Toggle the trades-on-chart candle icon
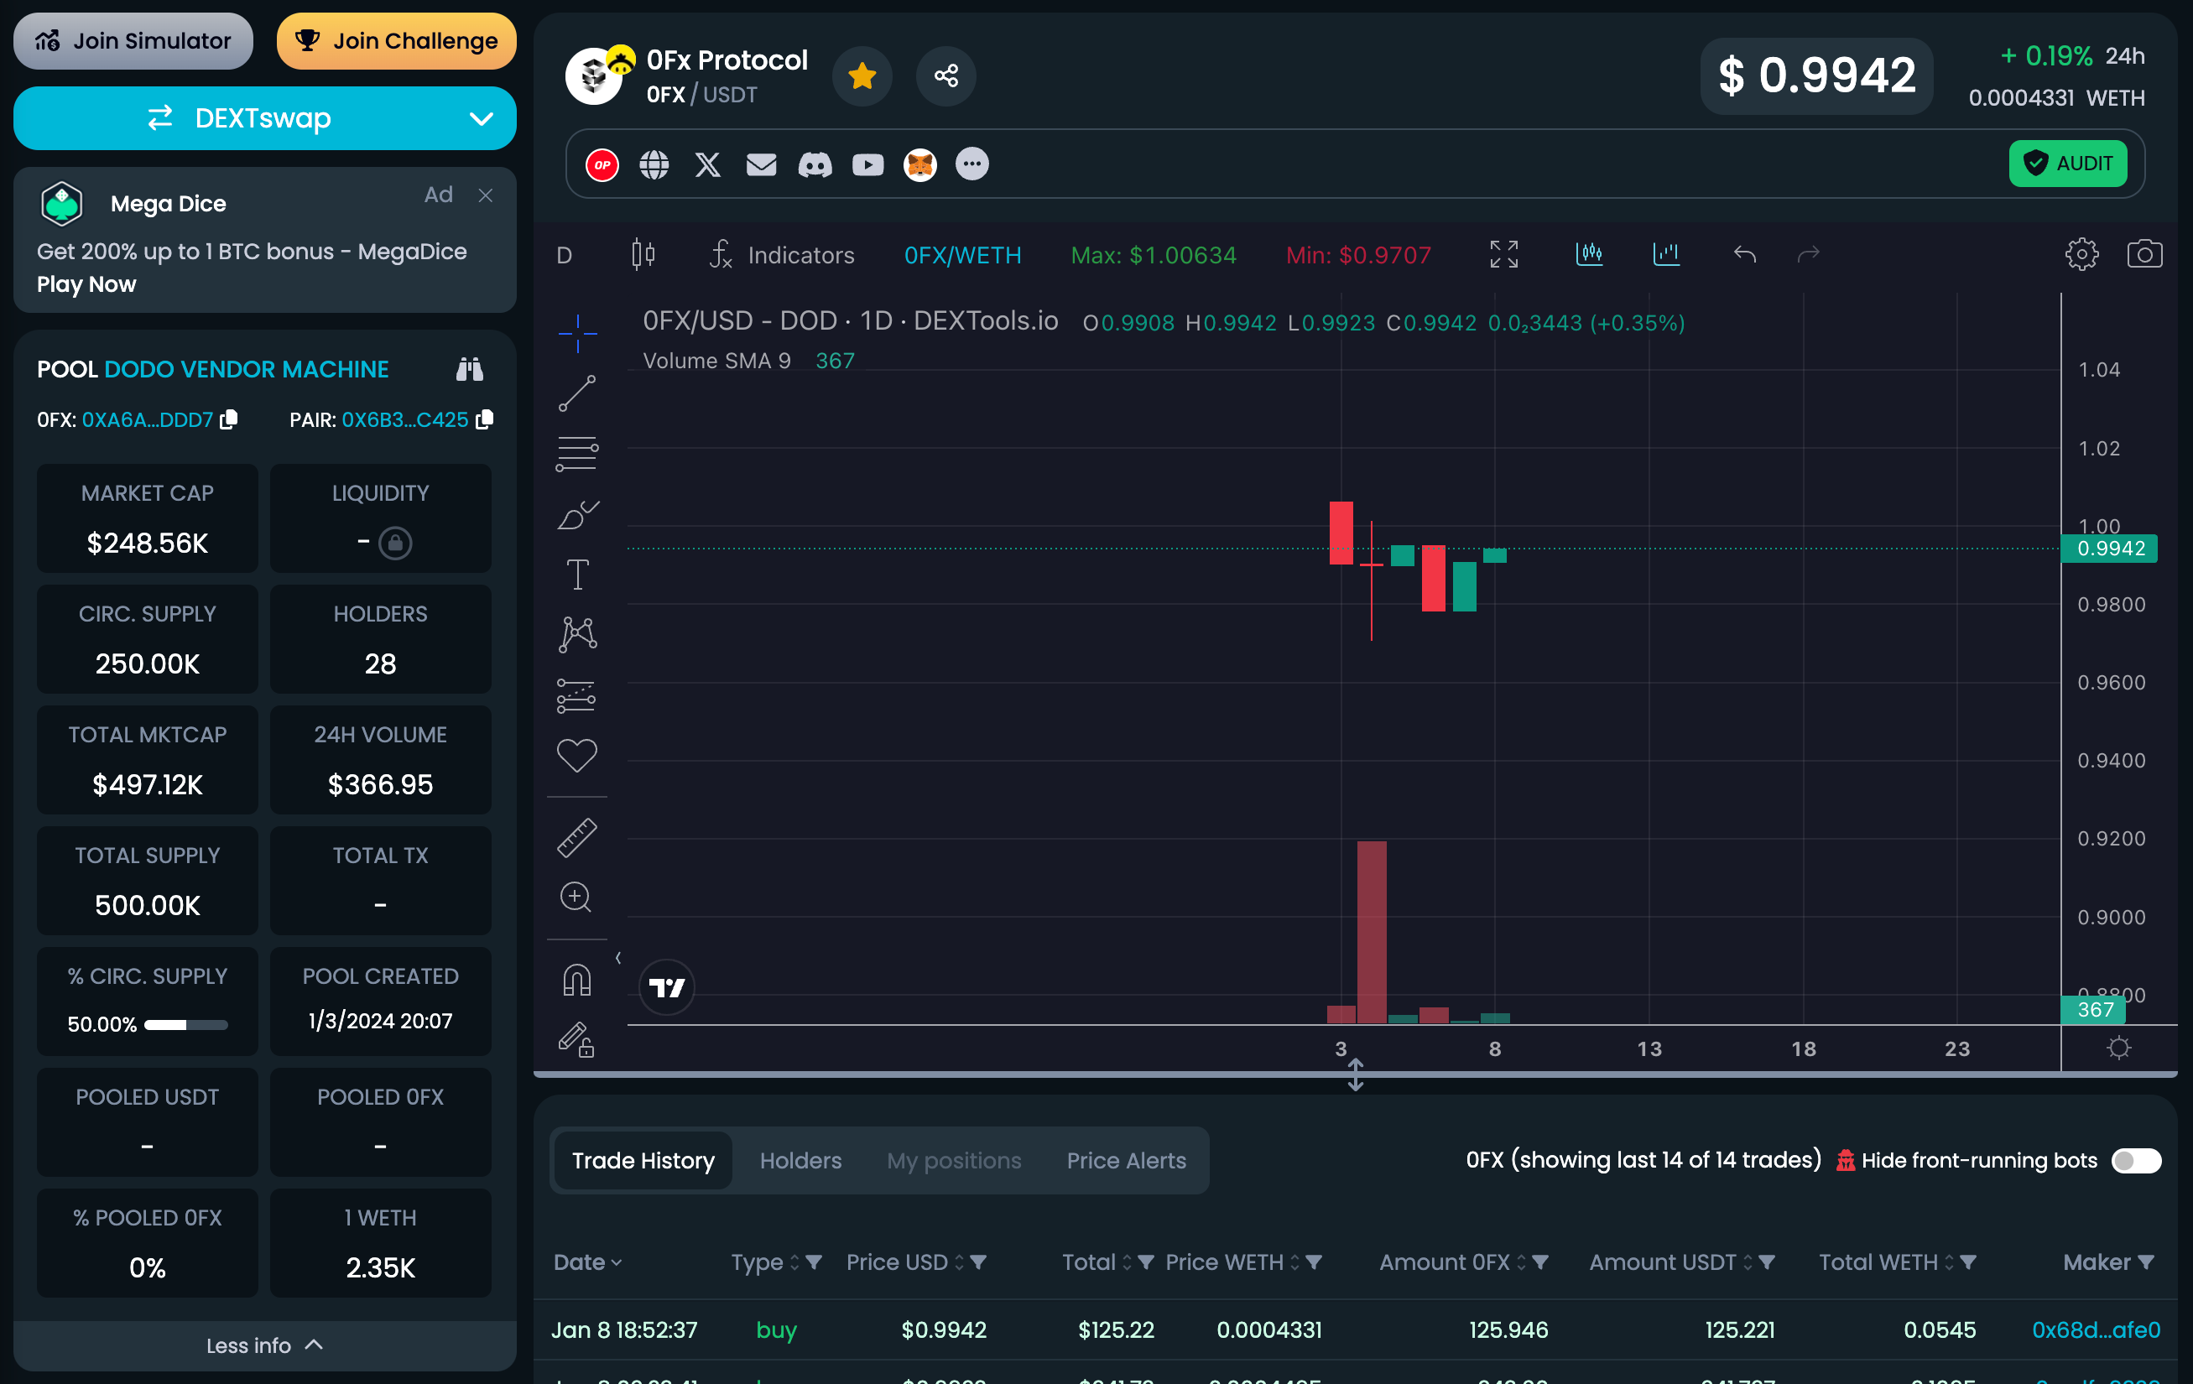 pyautogui.click(x=1589, y=254)
